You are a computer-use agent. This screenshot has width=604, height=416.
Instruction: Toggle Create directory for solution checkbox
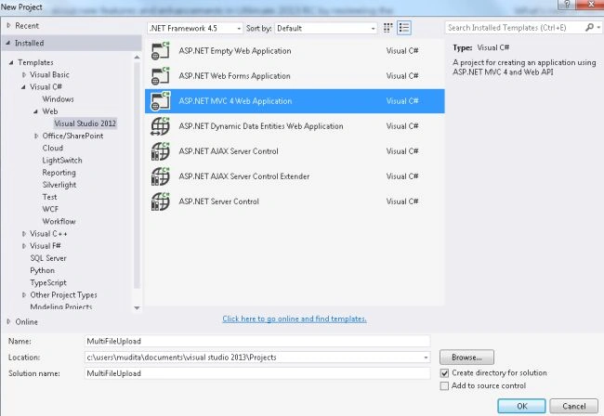444,373
